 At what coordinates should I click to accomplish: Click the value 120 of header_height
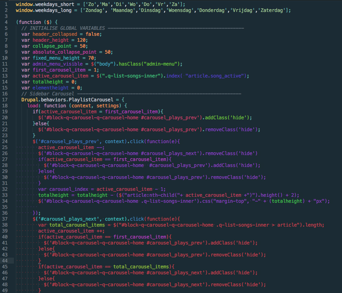tap(81, 40)
